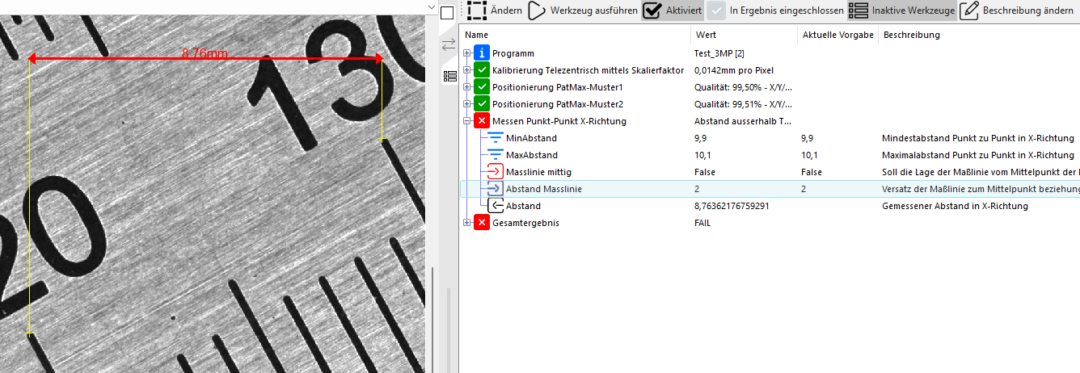Click the Ändern selection-frame icon

(x=476, y=10)
